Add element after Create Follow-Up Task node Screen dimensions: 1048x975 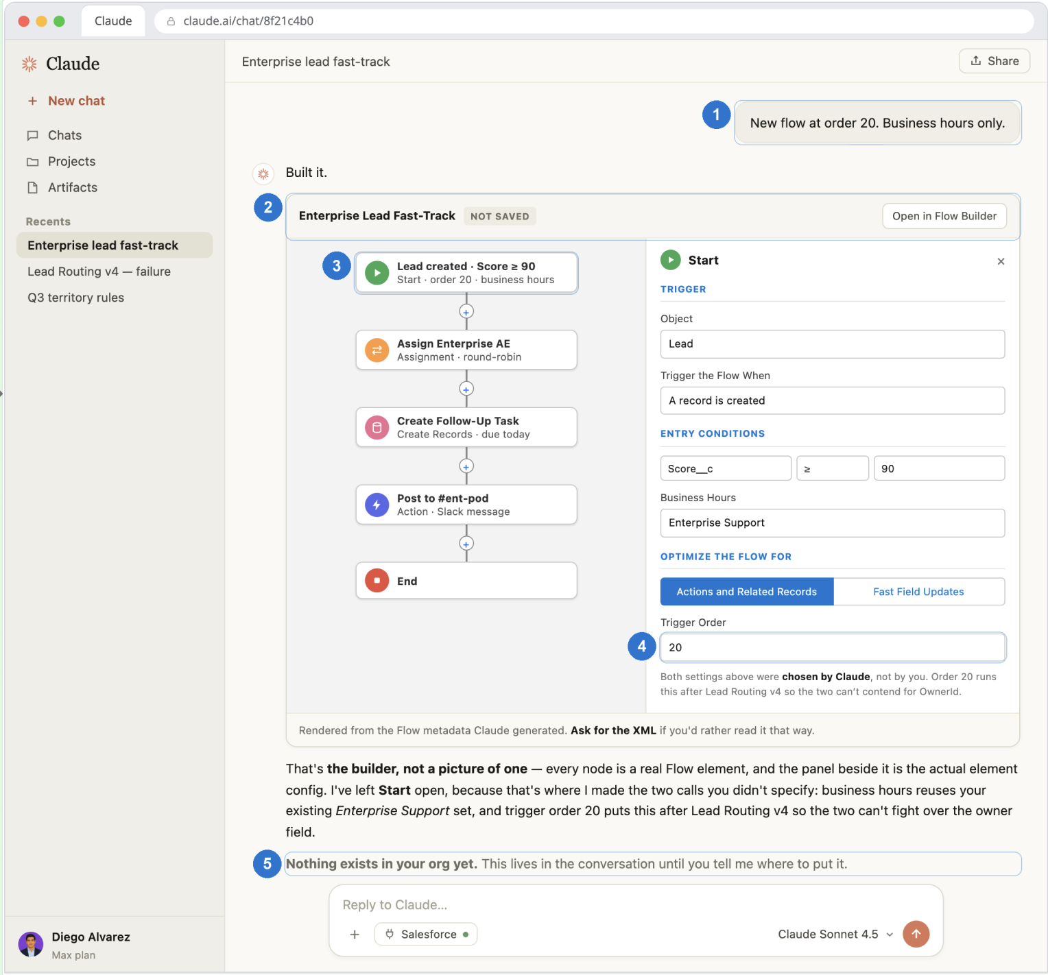click(466, 467)
